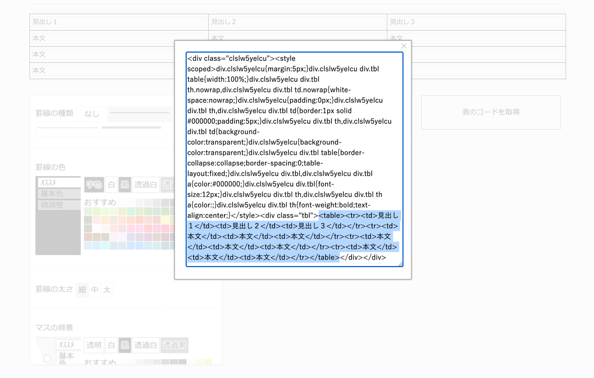The image size is (594, 378).
Task: Click the 表のコードを取得 button
Action: pyautogui.click(x=490, y=112)
